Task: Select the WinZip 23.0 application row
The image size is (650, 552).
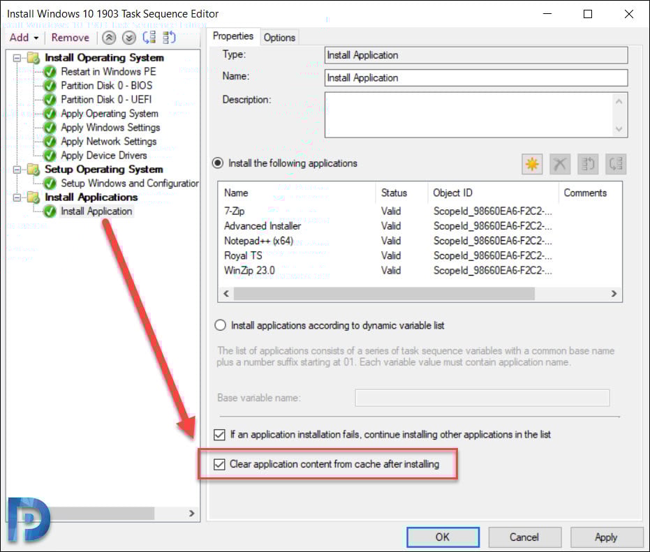Action: click(420, 271)
